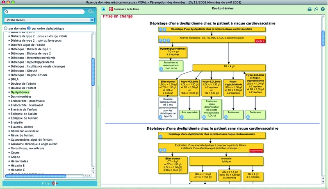328x189 pixels.
Task: Select the 'par domaine' radio button
Action: (x=6, y=28)
